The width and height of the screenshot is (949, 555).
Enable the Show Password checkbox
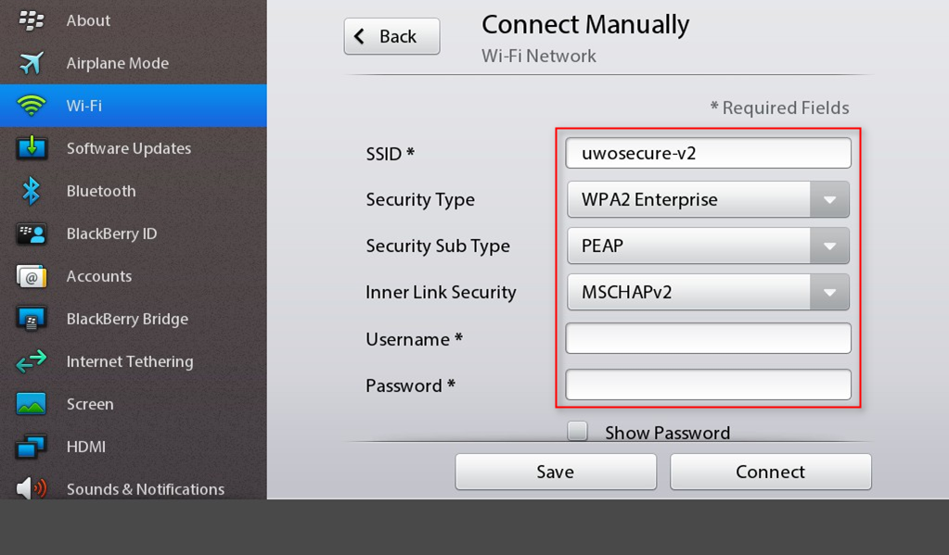(x=577, y=432)
